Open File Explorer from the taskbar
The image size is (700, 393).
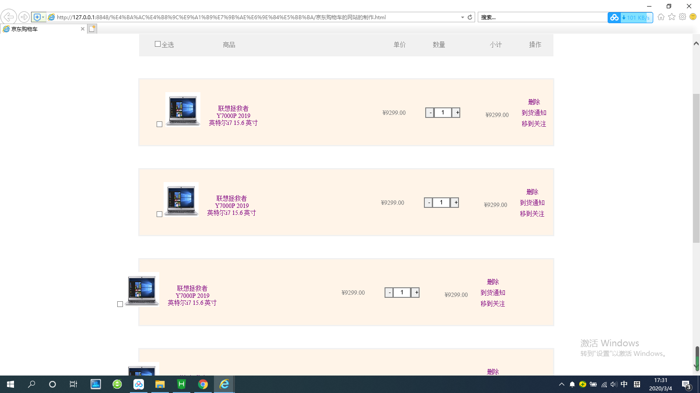click(160, 384)
